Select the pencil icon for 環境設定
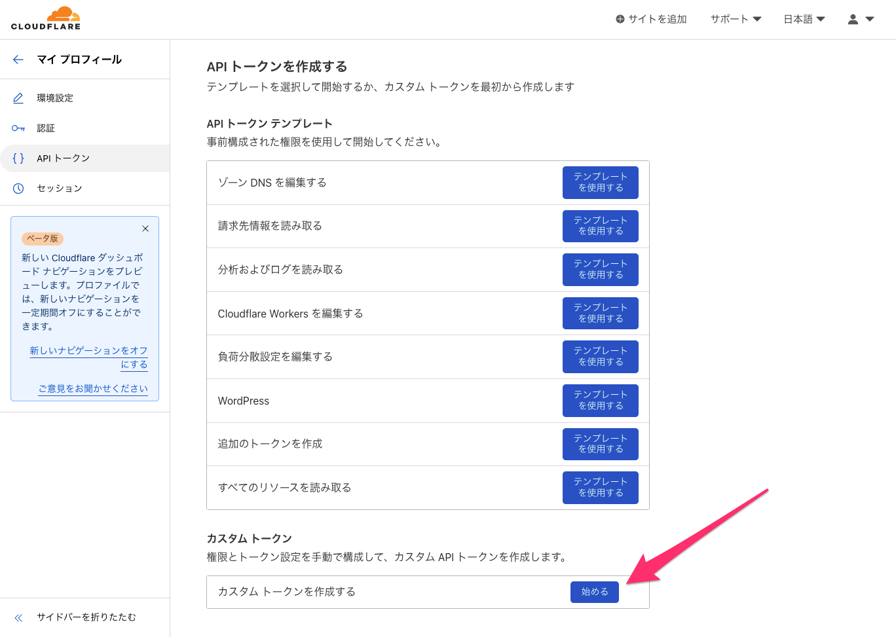Screen dimensions: 896x637 coord(18,98)
